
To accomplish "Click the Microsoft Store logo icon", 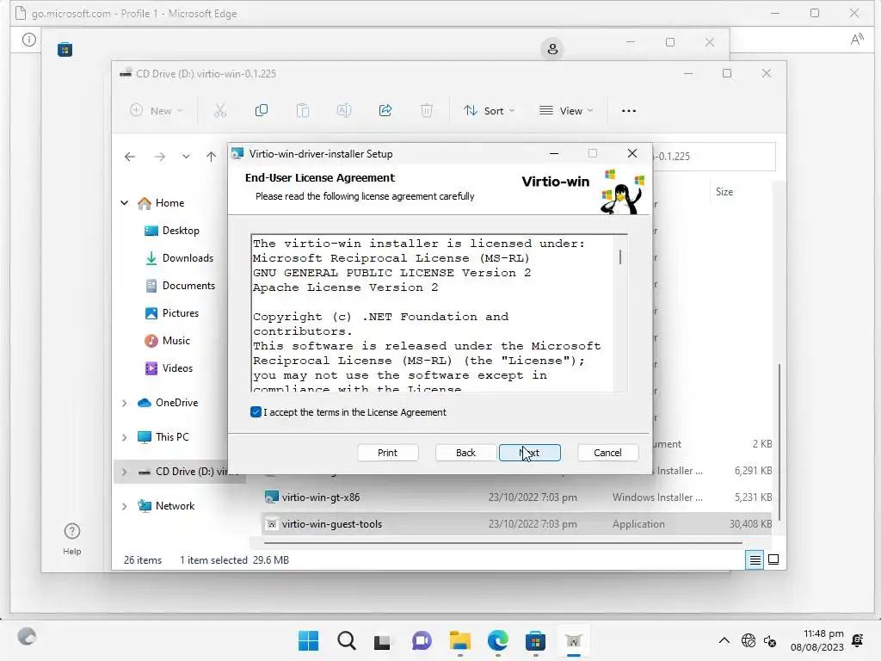I will pyautogui.click(x=65, y=49).
